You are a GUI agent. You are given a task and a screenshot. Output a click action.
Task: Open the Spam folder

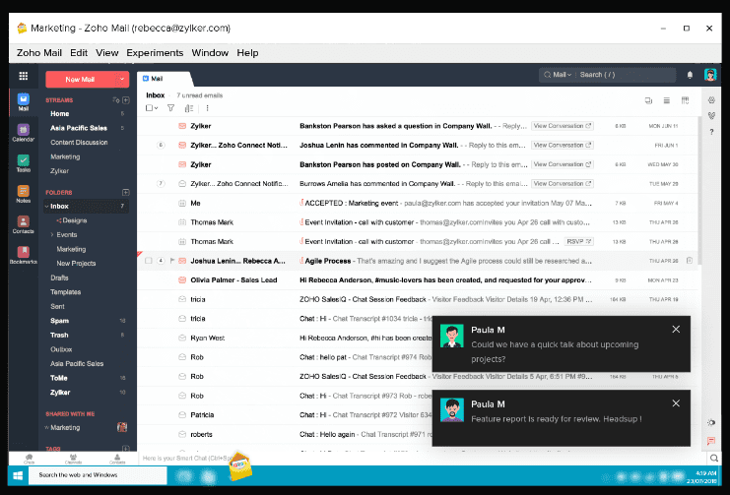[59, 321]
